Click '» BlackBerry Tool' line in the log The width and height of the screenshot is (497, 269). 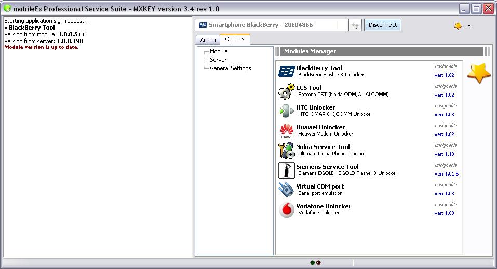click(x=30, y=28)
